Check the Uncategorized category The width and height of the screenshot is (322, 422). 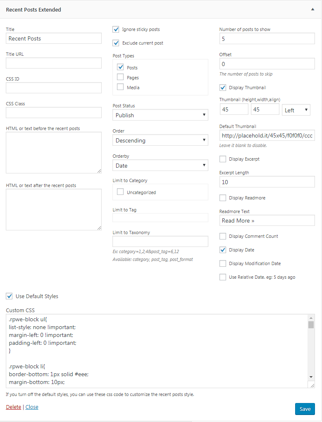pos(120,192)
